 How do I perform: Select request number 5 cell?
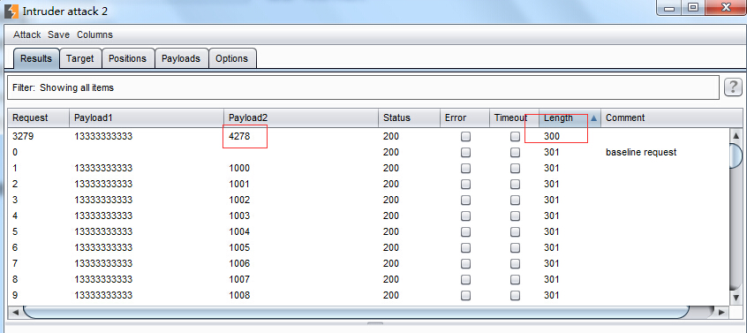(15, 232)
